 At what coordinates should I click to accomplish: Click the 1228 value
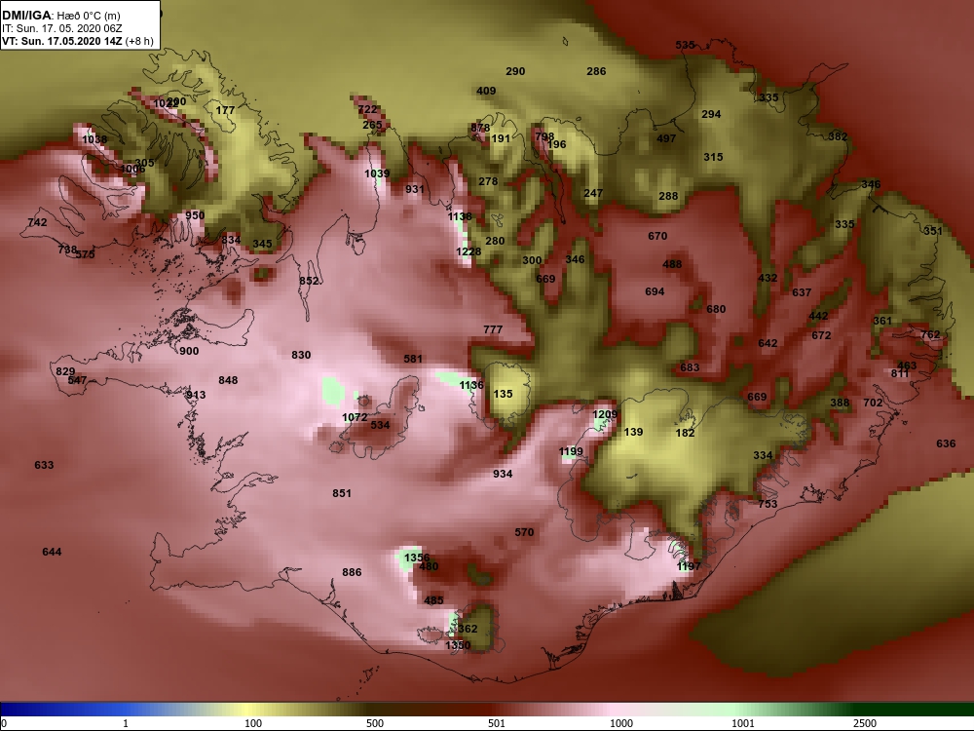click(468, 251)
